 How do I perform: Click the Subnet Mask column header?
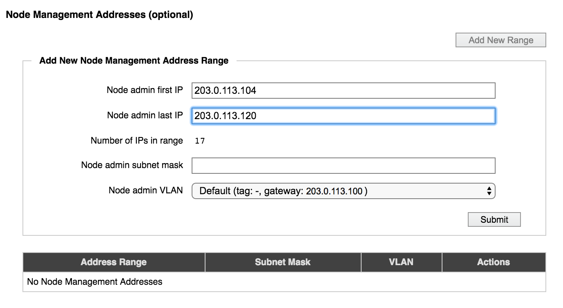coord(283,262)
